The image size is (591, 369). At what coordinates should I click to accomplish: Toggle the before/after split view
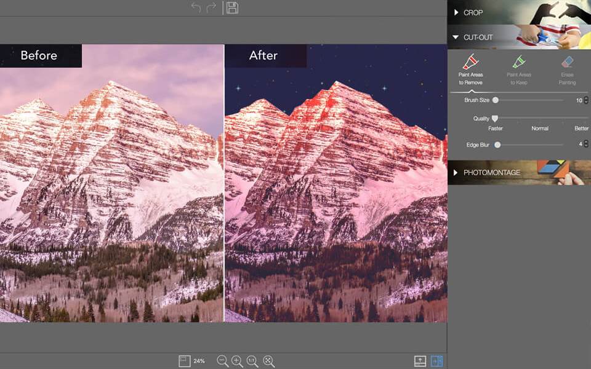pos(437,361)
